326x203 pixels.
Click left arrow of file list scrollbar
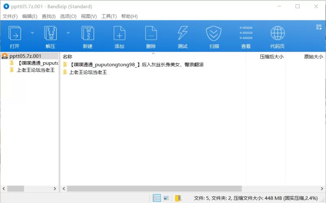[x=64, y=188]
